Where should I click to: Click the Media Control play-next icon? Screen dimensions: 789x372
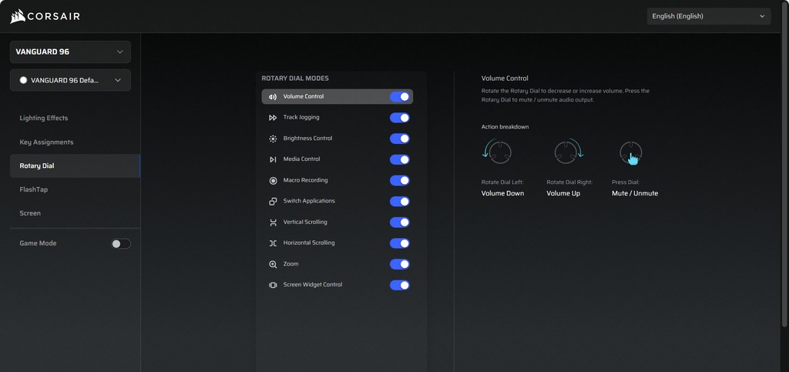(x=273, y=159)
